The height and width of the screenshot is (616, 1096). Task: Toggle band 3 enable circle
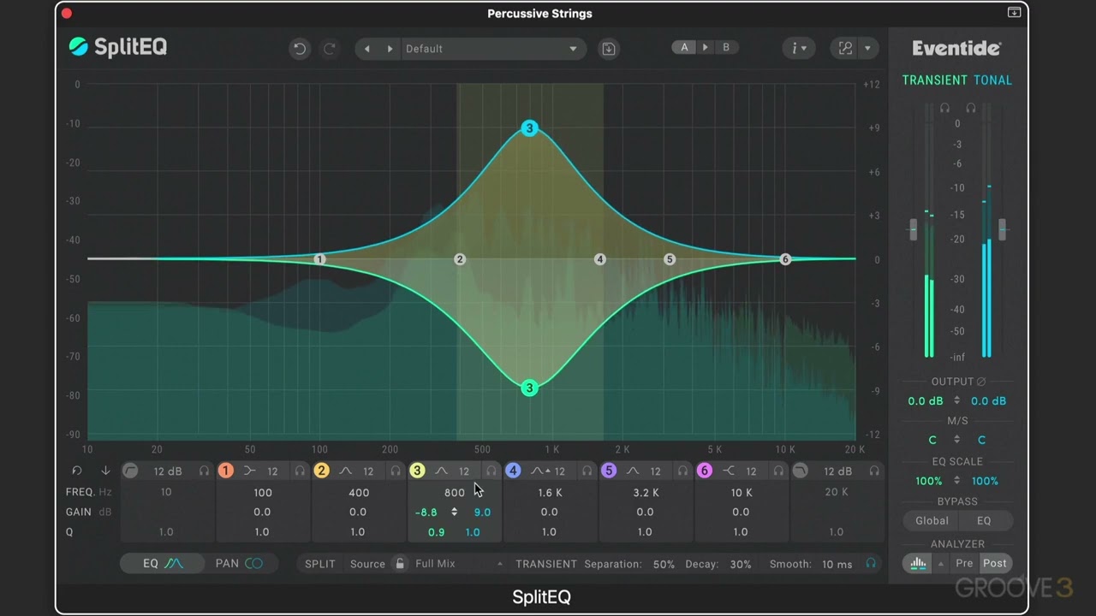[417, 471]
